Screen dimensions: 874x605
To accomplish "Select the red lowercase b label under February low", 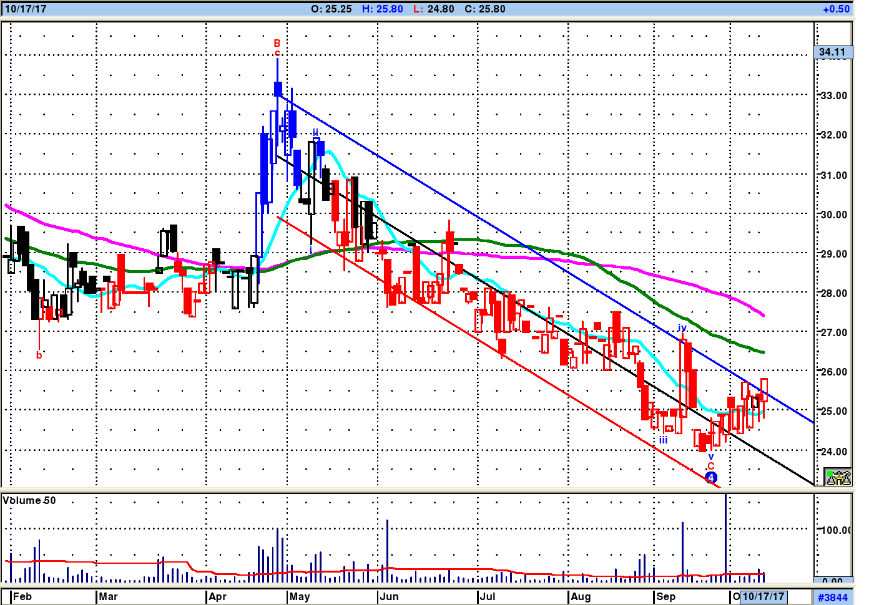I will point(39,356).
